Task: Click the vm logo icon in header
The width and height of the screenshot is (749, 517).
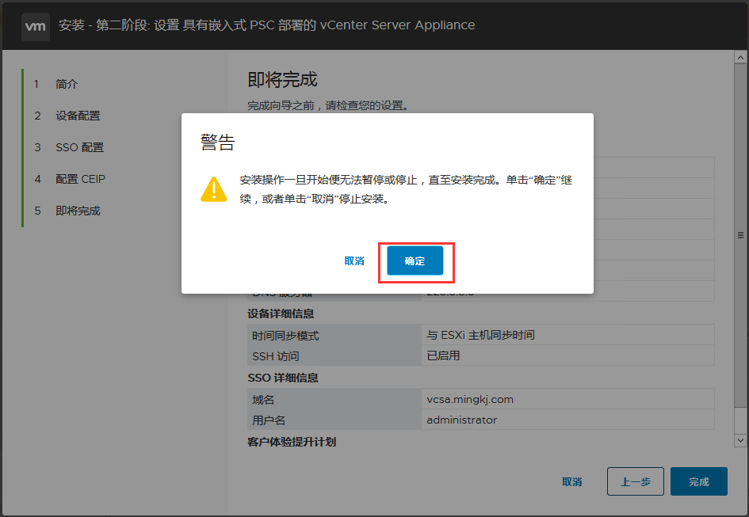Action: point(36,26)
